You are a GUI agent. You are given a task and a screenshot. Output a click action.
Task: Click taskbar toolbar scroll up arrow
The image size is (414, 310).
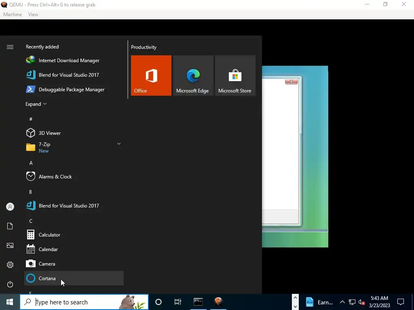pos(295,298)
